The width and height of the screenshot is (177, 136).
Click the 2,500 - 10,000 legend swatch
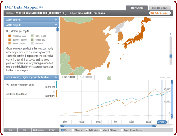(9, 44)
